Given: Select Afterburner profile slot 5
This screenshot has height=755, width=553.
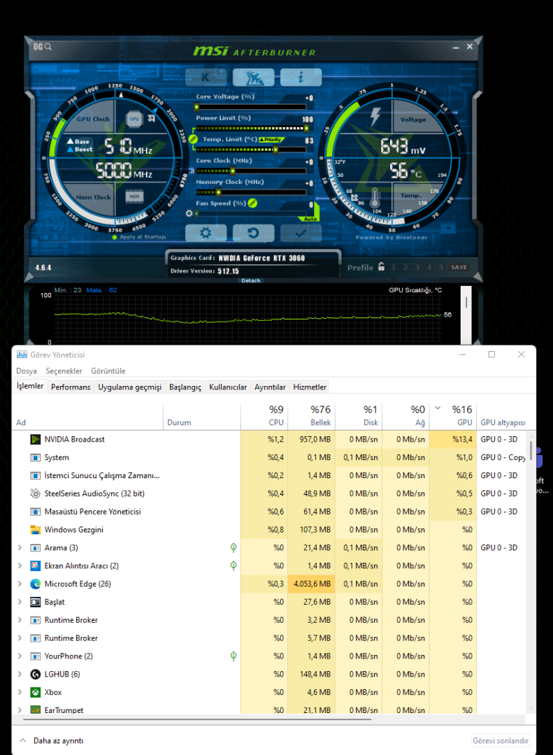Looking at the screenshot, I should pos(440,267).
